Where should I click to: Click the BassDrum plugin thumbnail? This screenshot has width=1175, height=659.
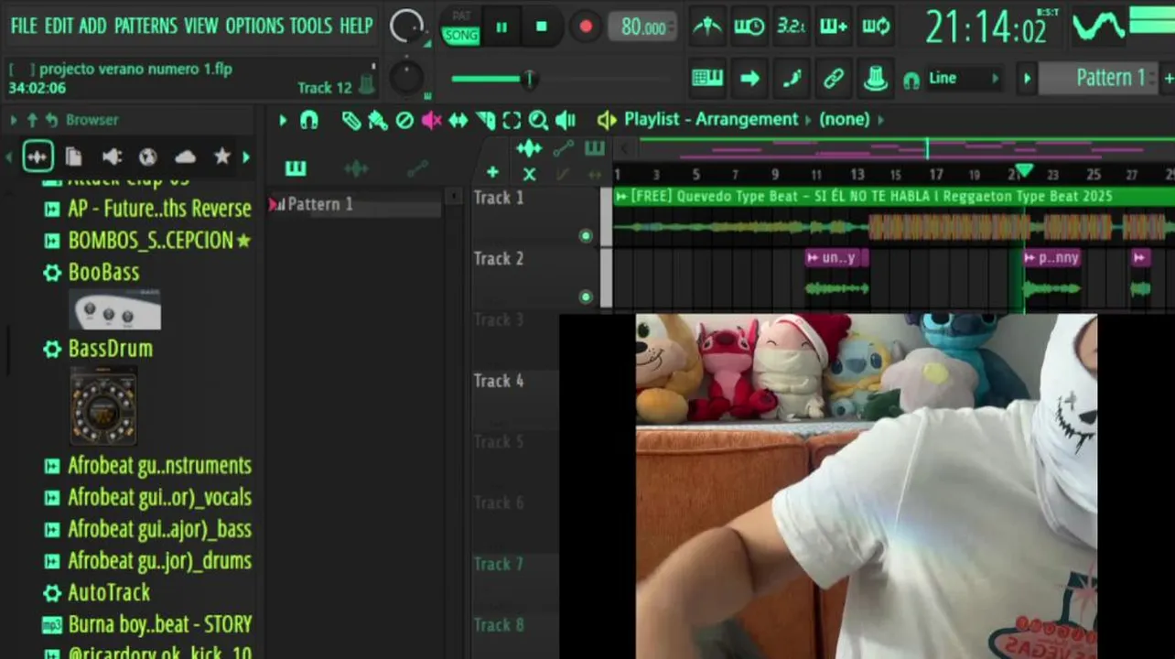pos(103,405)
